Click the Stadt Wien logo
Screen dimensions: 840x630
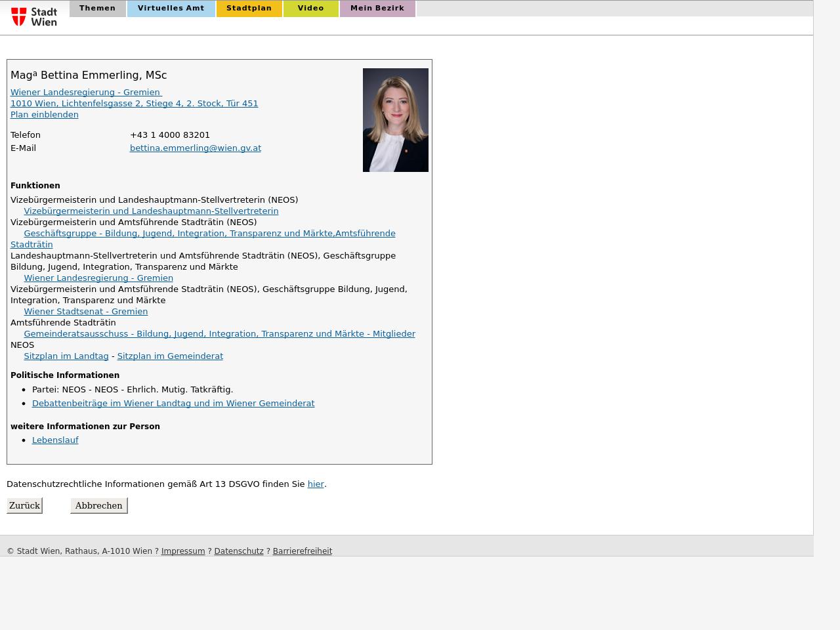pyautogui.click(x=34, y=16)
